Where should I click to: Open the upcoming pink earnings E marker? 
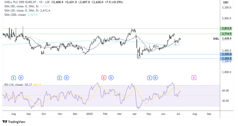[194, 78]
